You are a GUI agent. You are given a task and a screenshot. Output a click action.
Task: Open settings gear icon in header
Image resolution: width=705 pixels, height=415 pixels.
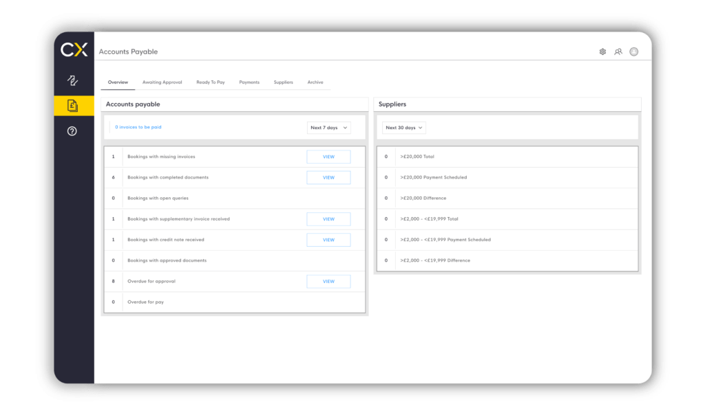pos(602,52)
